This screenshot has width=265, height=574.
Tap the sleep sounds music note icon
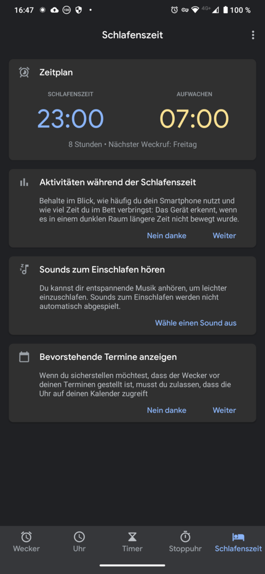click(x=24, y=269)
